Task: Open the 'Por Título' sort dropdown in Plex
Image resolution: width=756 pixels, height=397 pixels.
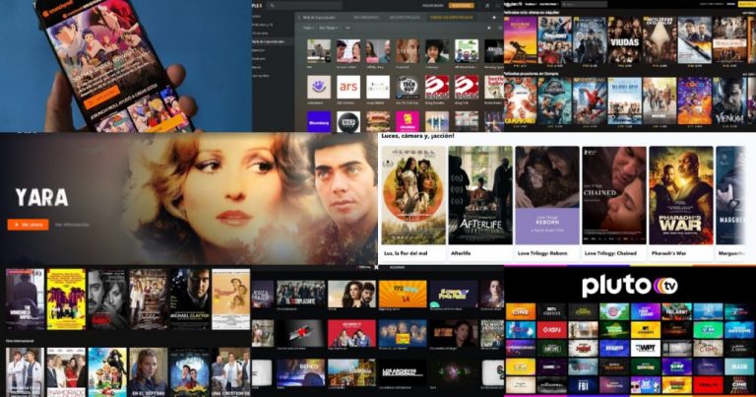Action: [x=329, y=28]
